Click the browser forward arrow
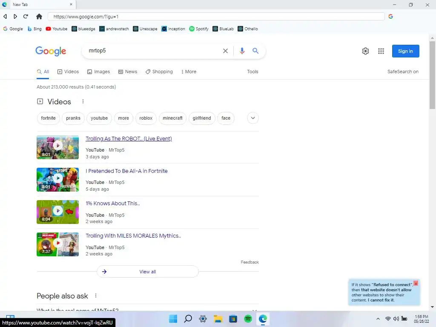The width and height of the screenshot is (436, 327). 15,17
